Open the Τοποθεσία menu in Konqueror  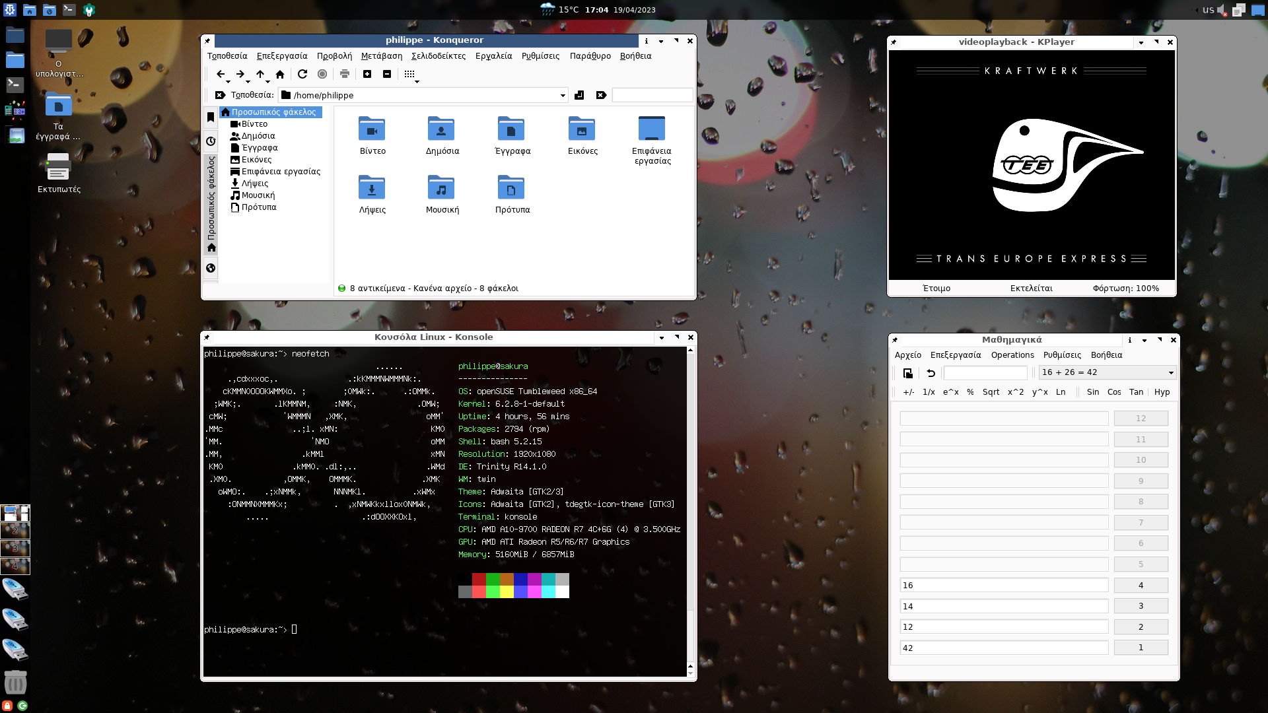click(x=227, y=56)
